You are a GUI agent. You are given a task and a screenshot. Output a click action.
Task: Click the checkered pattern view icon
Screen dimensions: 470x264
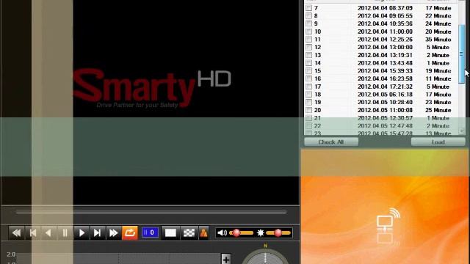(x=189, y=233)
